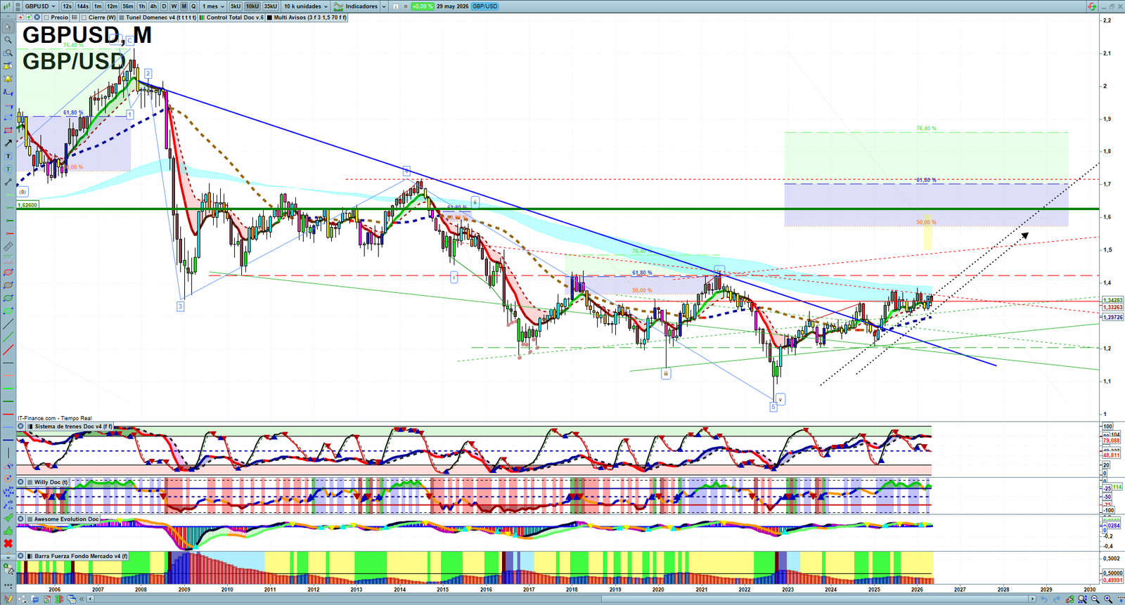1125x605 pixels.
Task: Toggle the Sistema de trenes Doc panel checkbox
Action: [x=30, y=427]
